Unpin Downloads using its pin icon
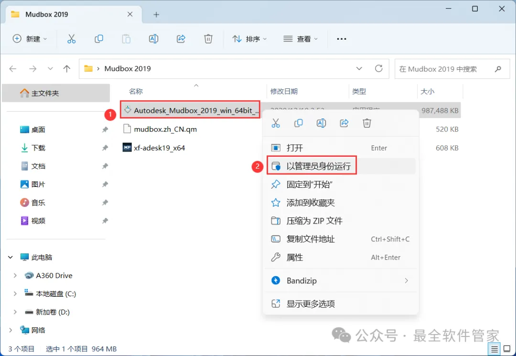516x356 pixels. [x=105, y=148]
